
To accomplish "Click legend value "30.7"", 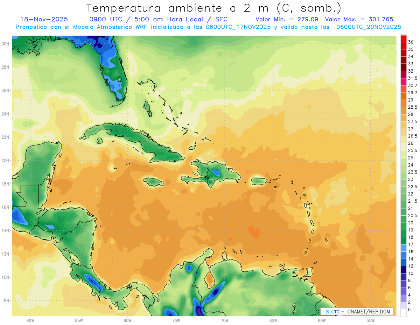I will (412, 86).
